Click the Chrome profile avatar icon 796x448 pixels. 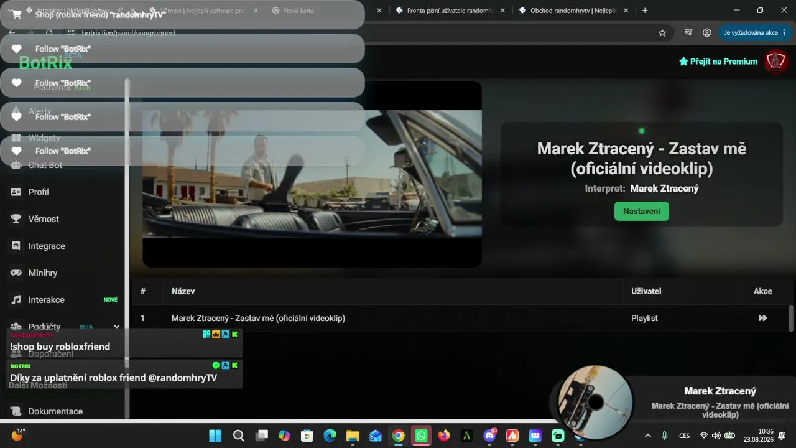[707, 33]
